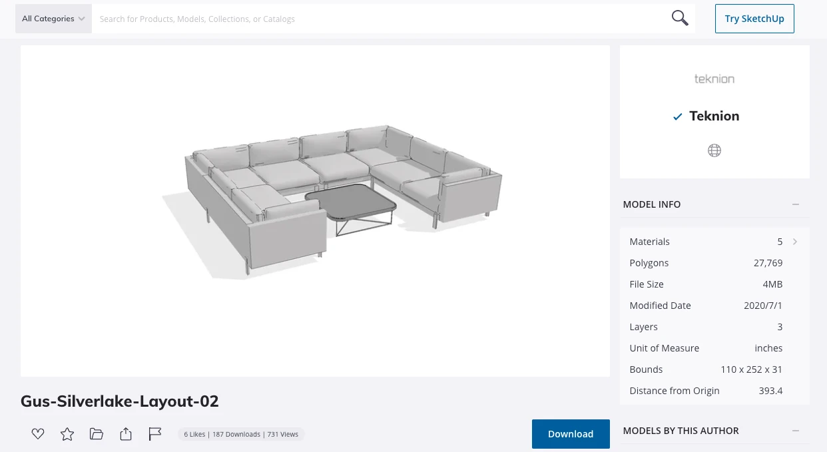
Task: Focus the product search input field
Action: pyautogui.click(x=380, y=19)
